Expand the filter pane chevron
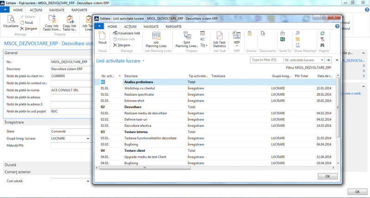The image size is (370, 198). (x=337, y=60)
